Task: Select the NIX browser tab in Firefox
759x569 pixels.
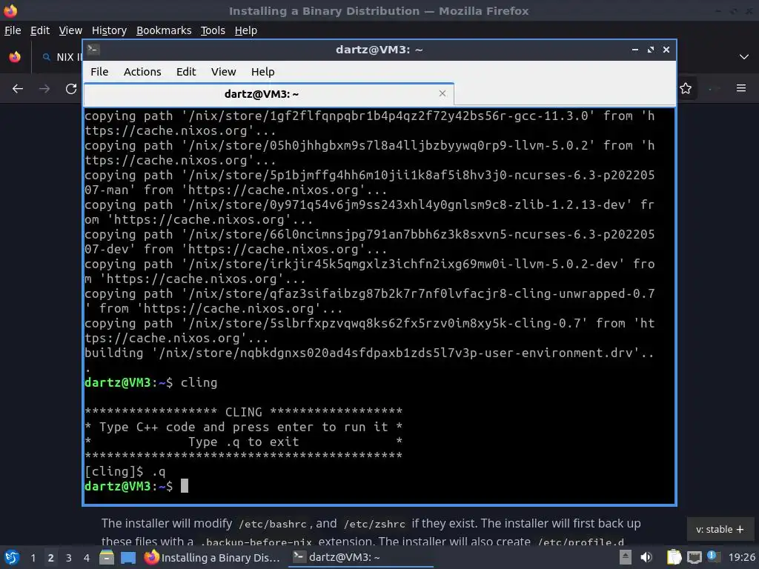Action: pyautogui.click(x=61, y=57)
